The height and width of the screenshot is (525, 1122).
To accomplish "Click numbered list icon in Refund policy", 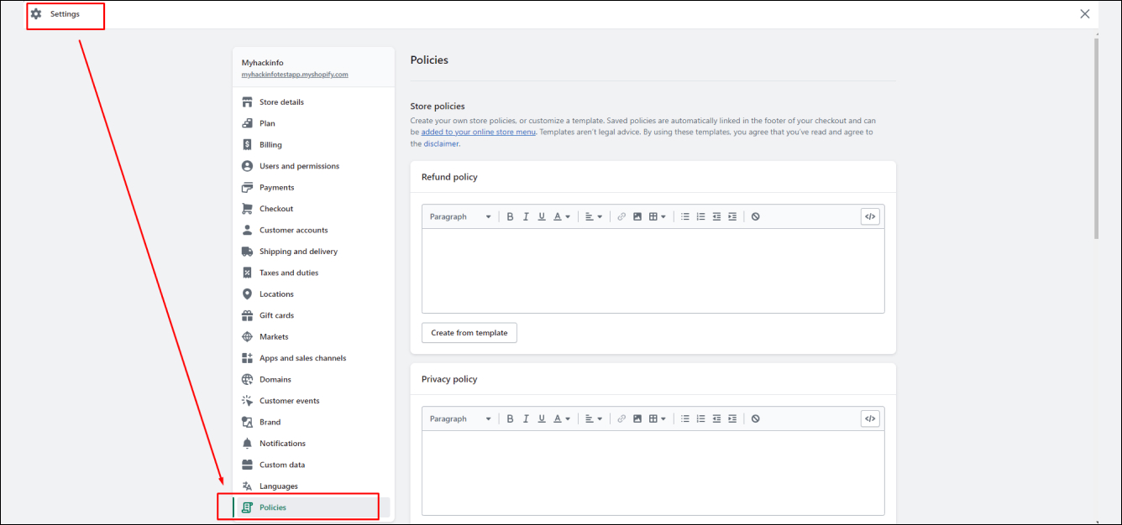I will pos(700,216).
